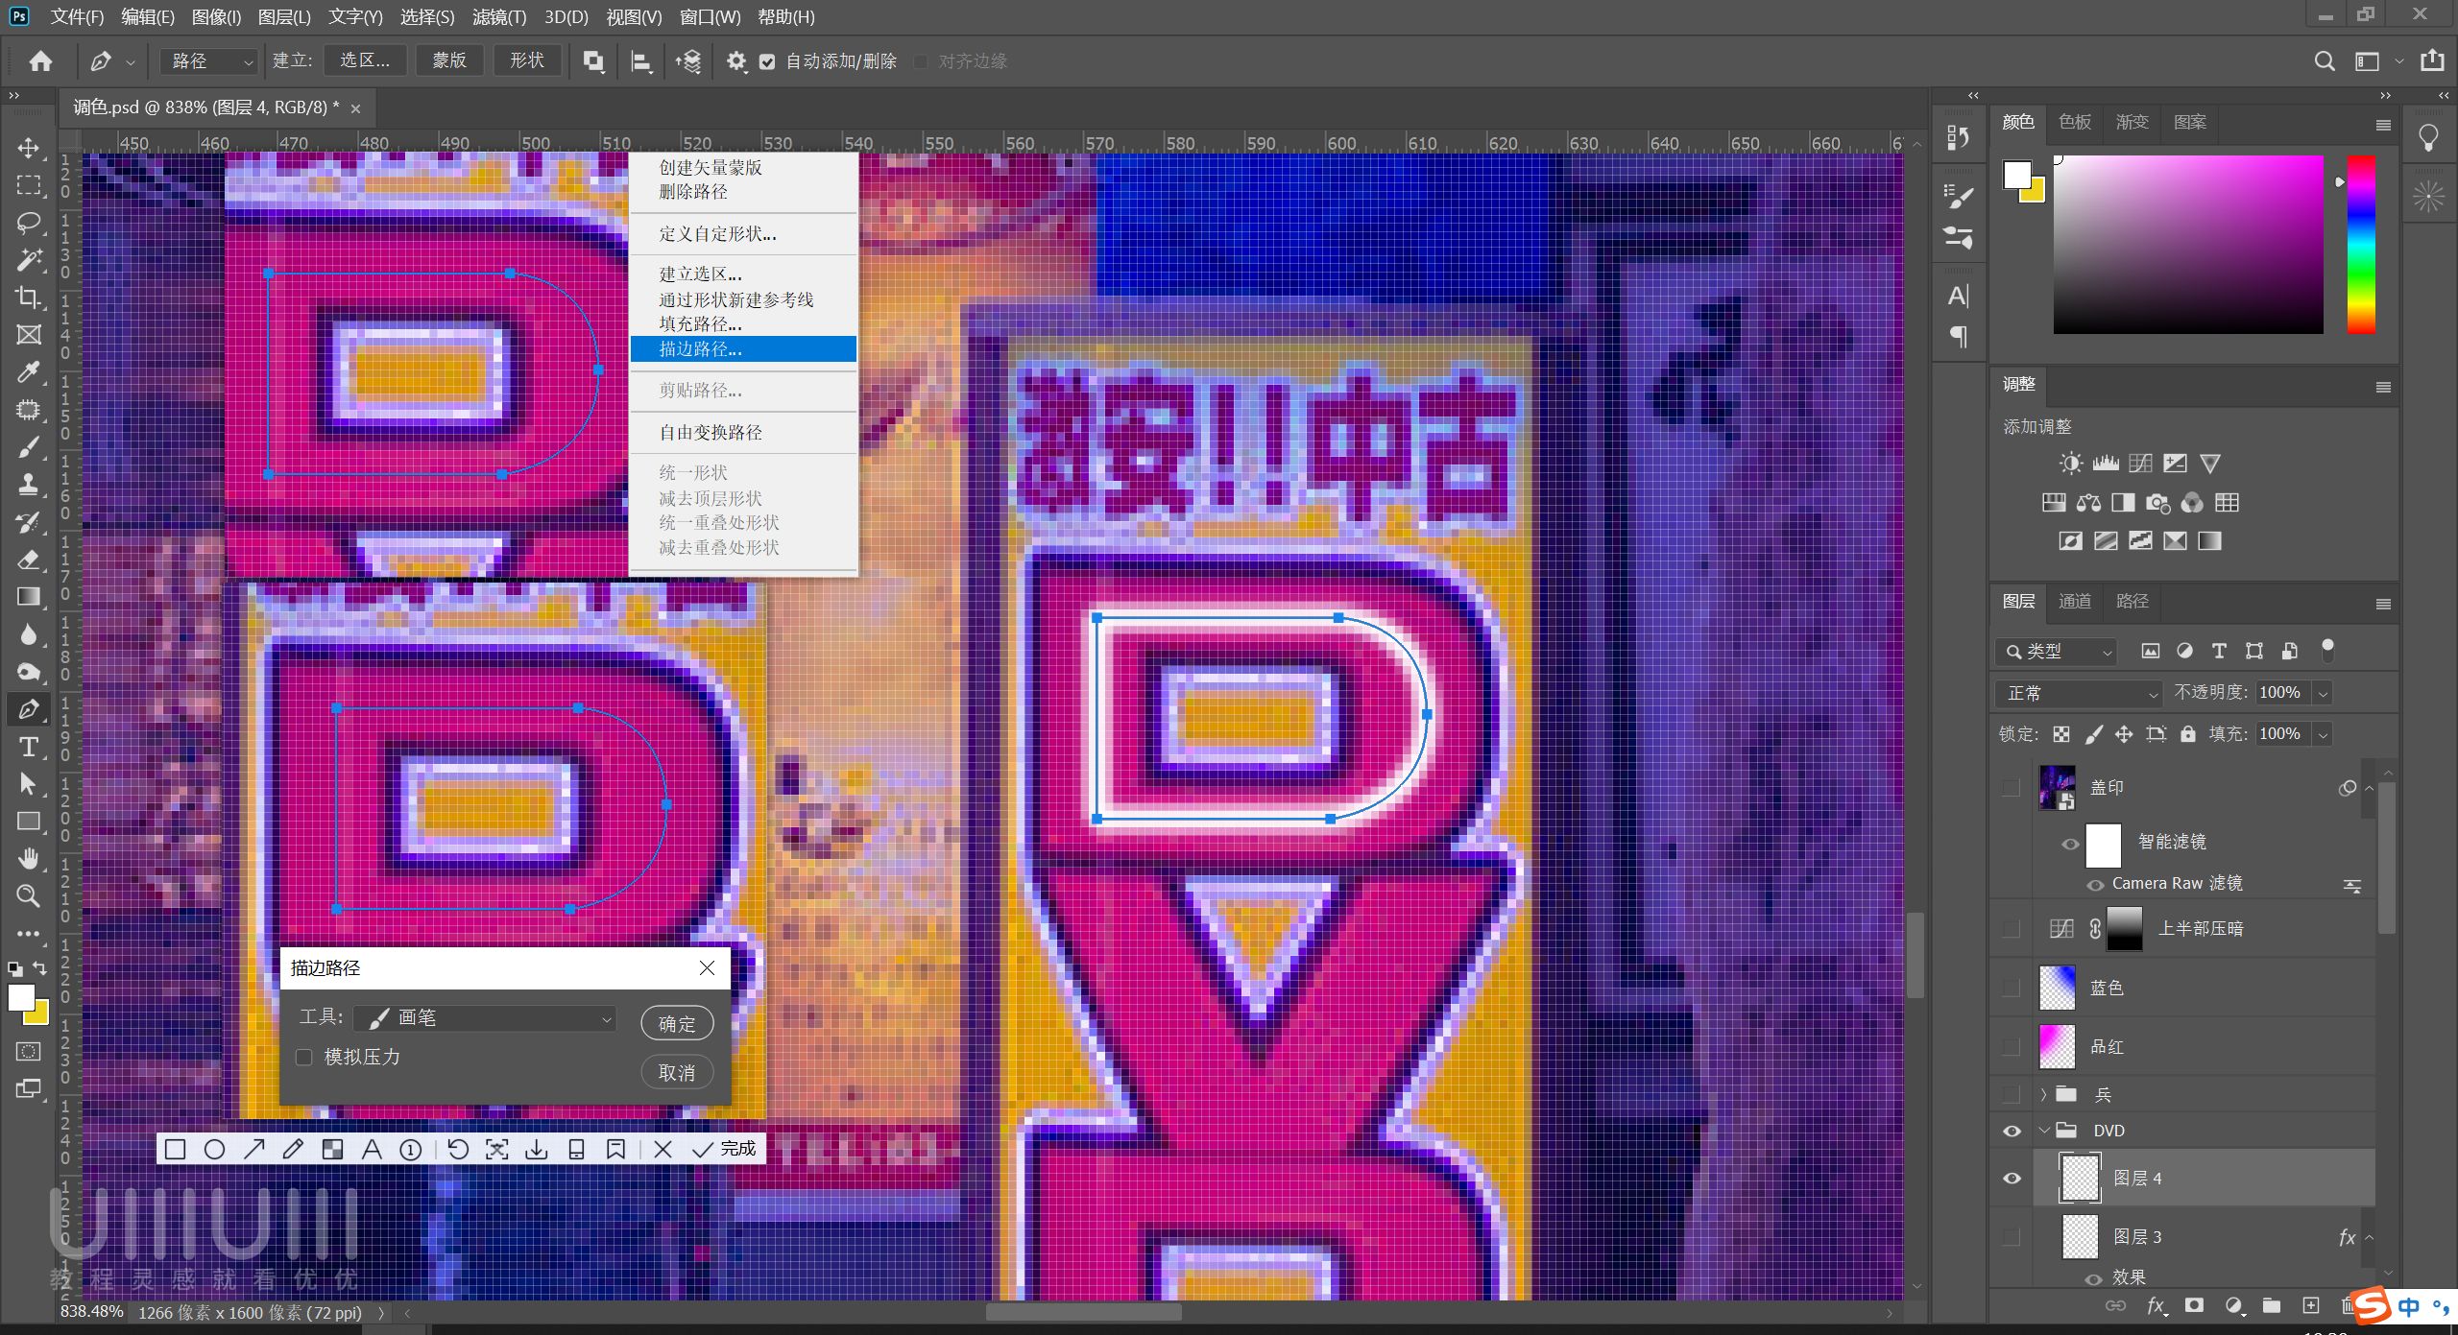Select the Hand tool
This screenshot has width=2458, height=1335.
[x=29, y=858]
